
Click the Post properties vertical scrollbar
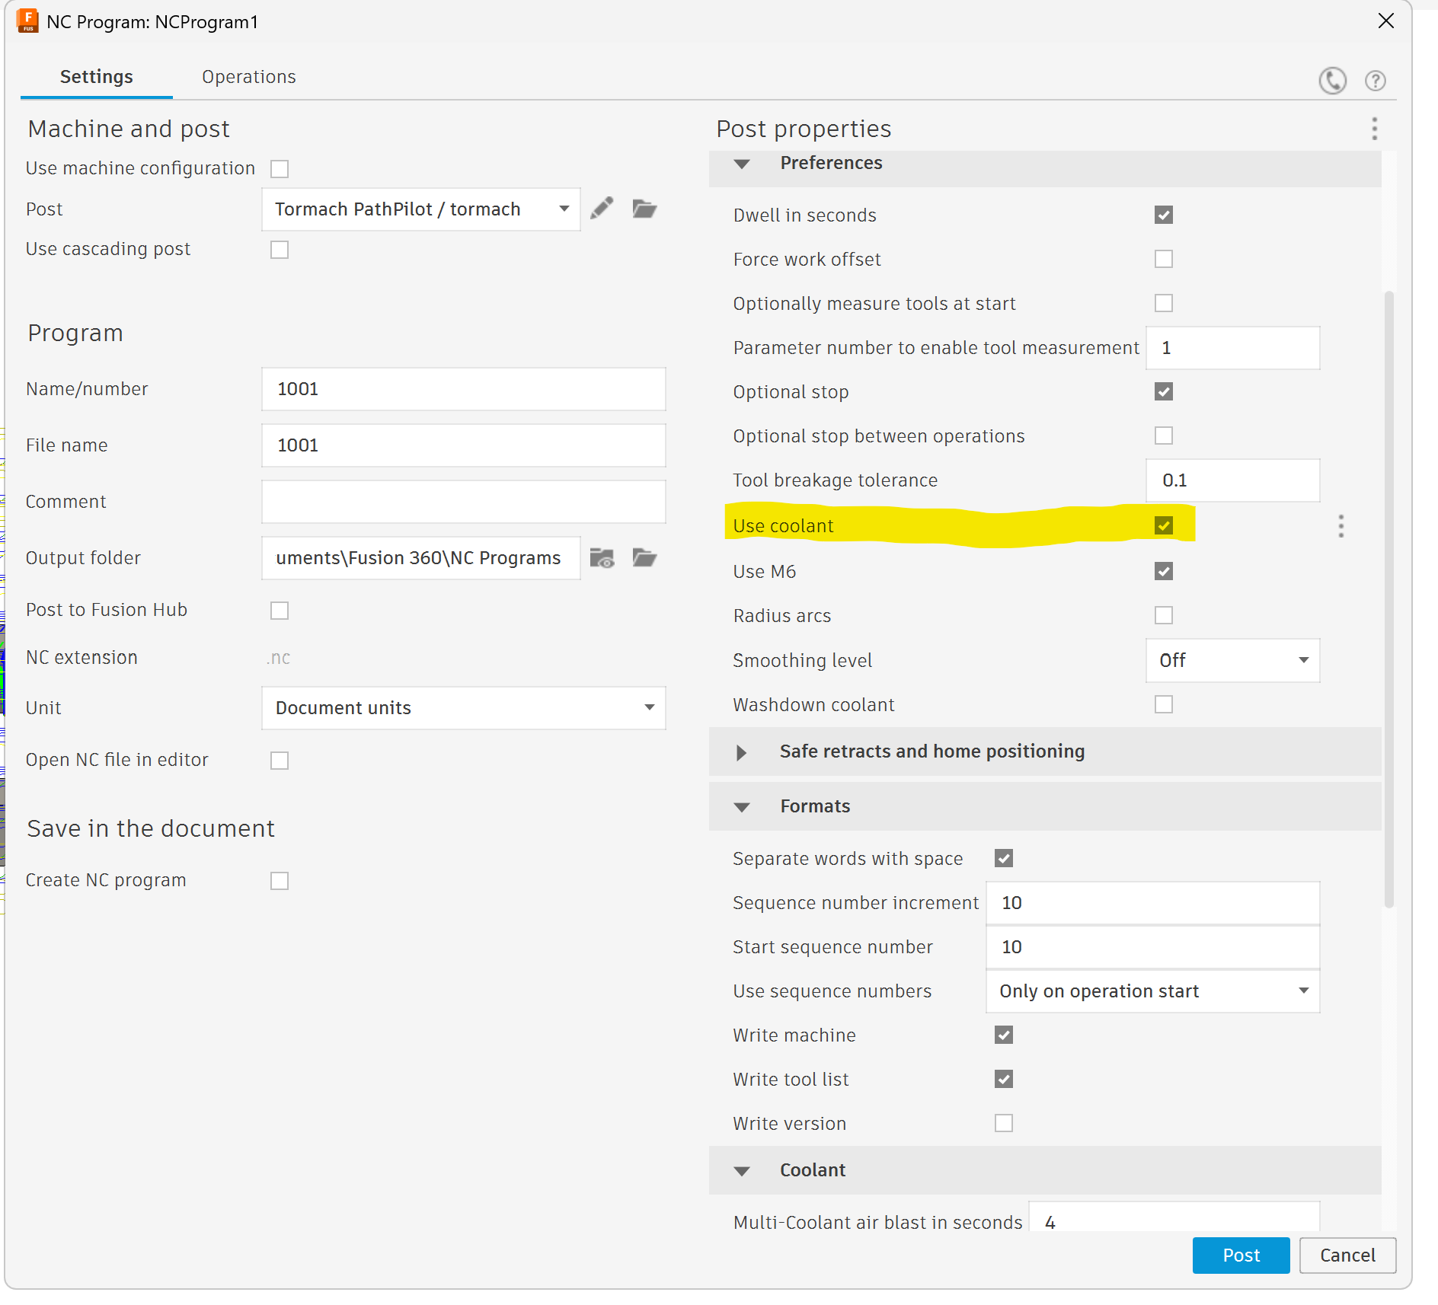pyautogui.click(x=1388, y=594)
